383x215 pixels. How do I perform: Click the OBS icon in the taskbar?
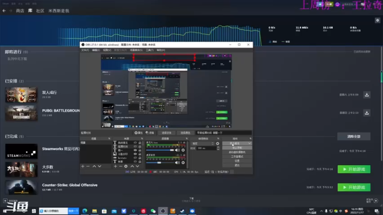(163, 211)
